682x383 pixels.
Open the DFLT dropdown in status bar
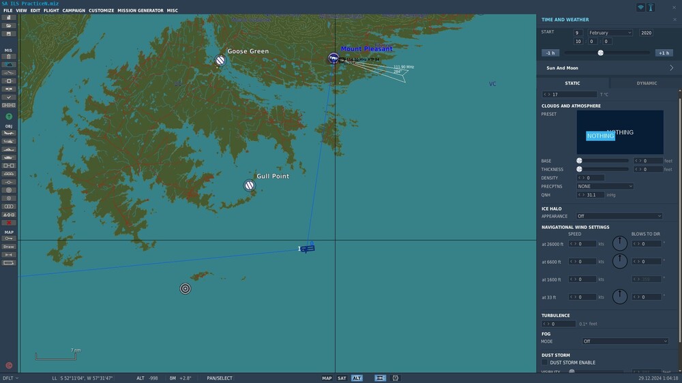click(x=10, y=378)
